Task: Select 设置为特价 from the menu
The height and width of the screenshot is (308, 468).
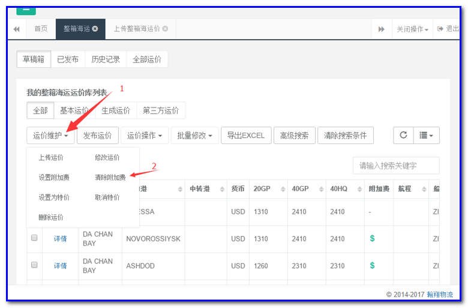Action: 54,198
